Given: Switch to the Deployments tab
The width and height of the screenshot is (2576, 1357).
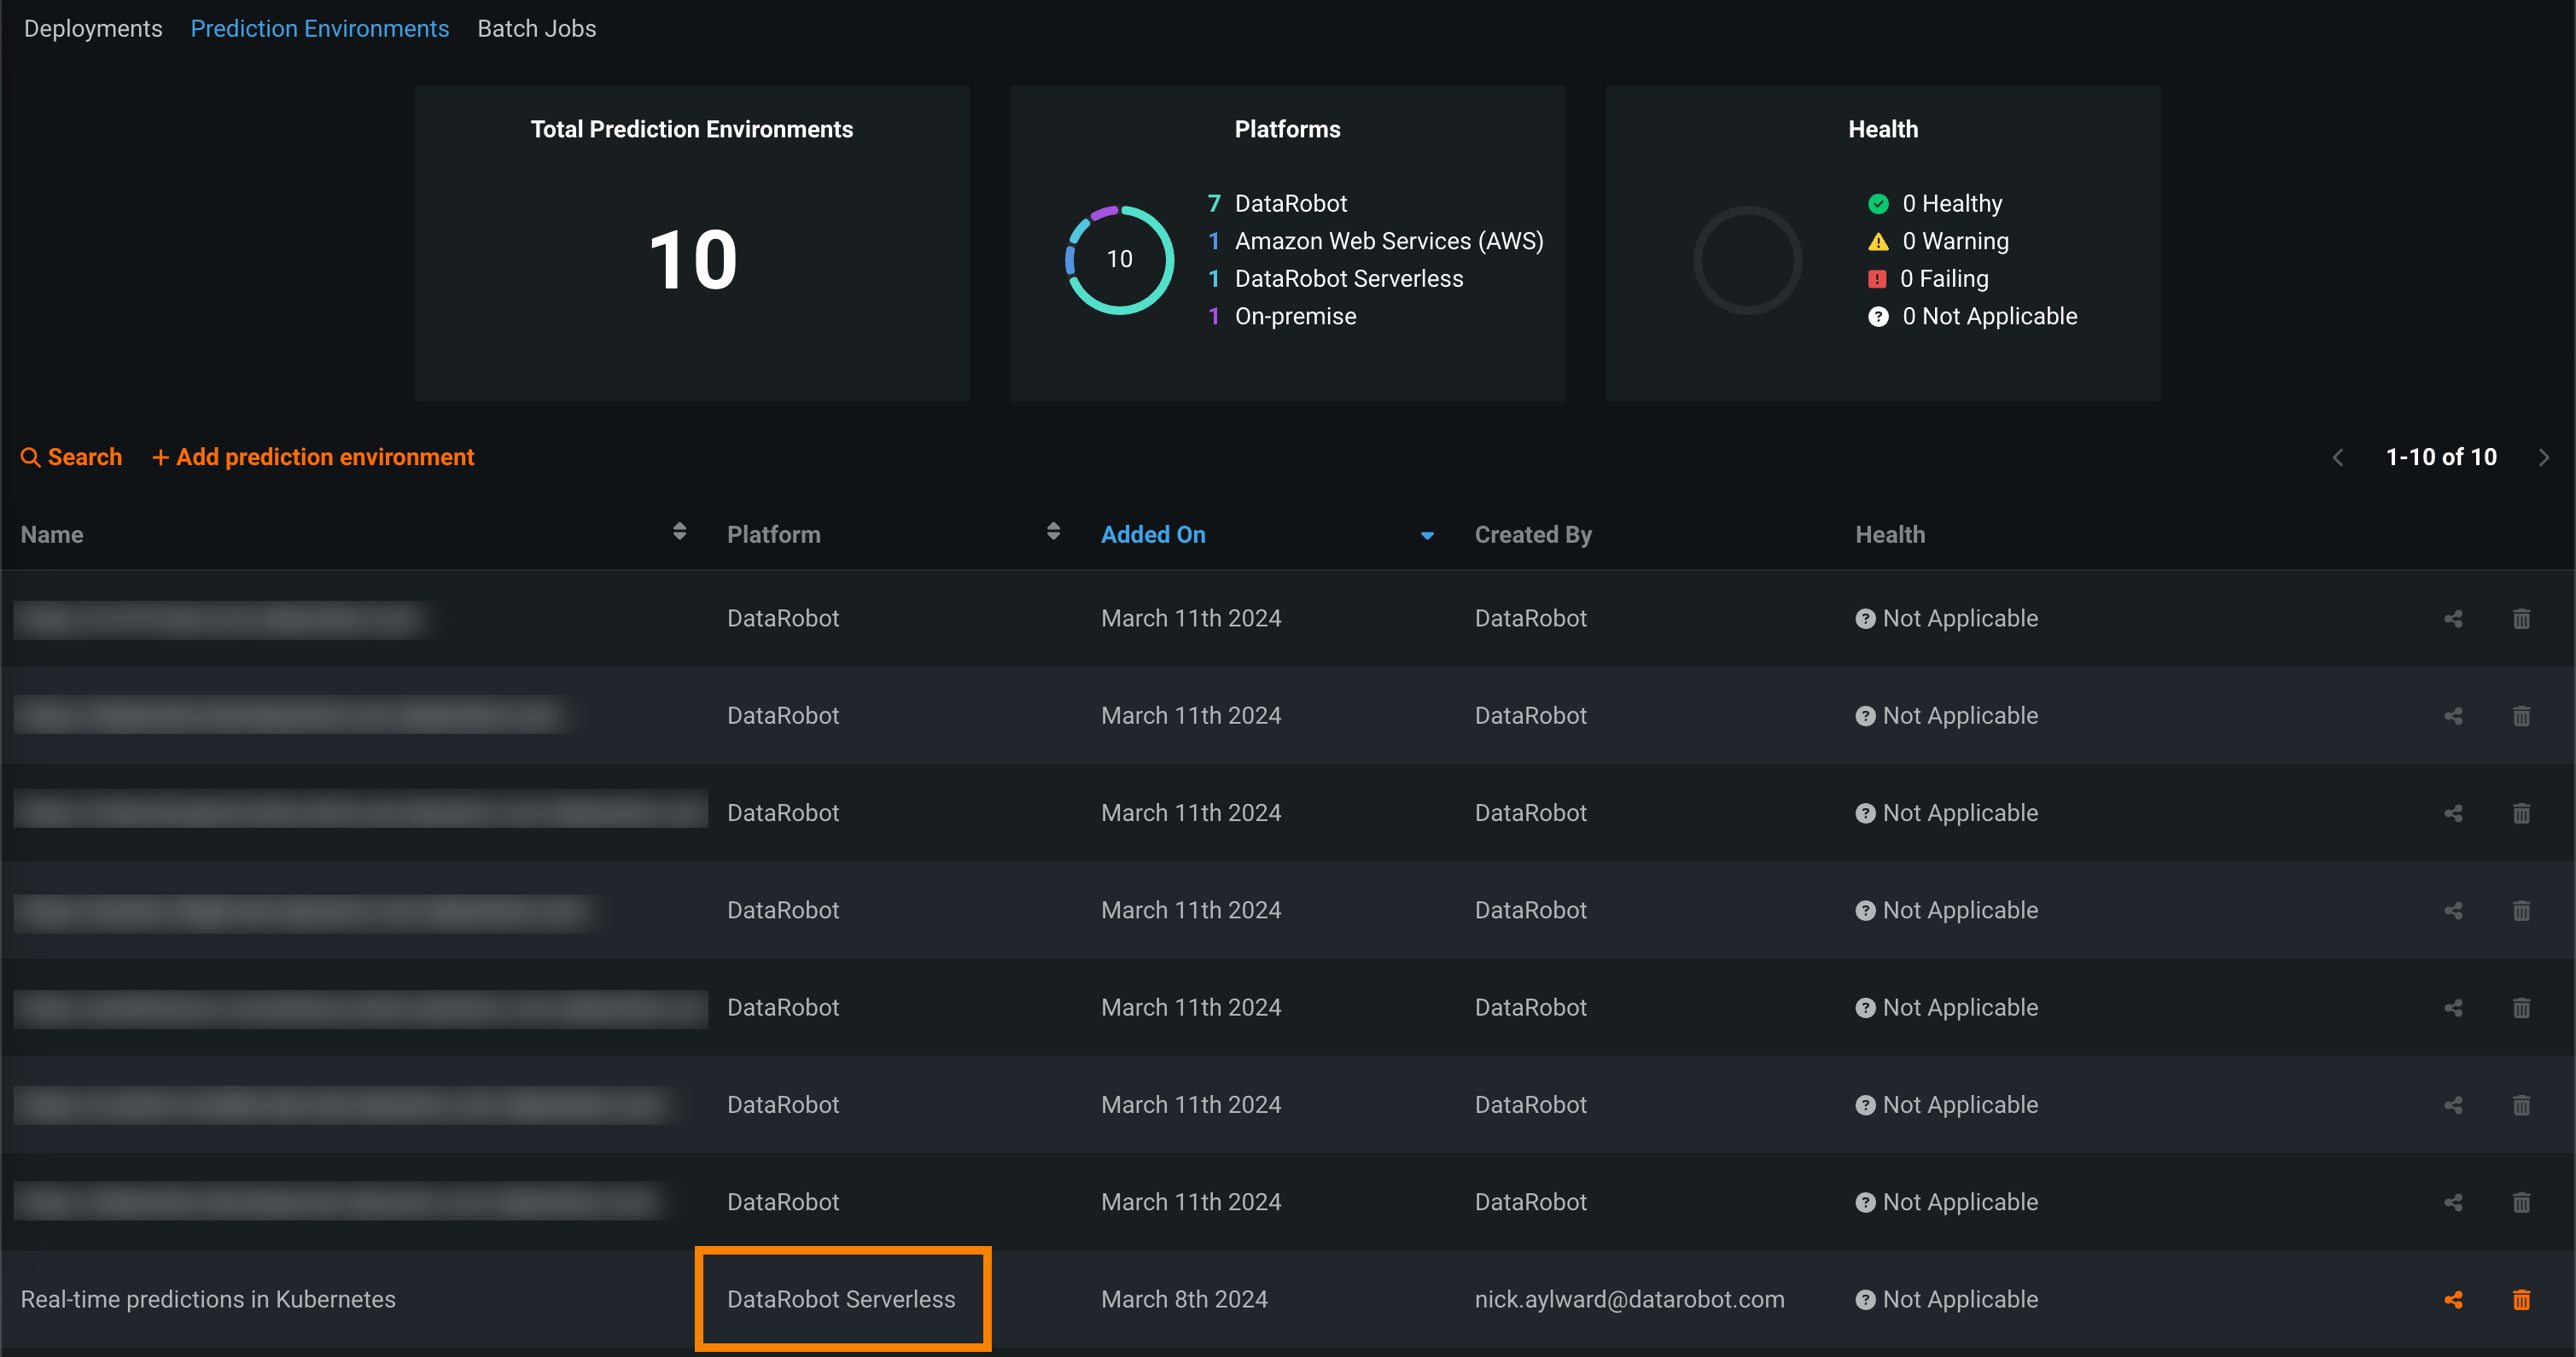Looking at the screenshot, I should [92, 28].
